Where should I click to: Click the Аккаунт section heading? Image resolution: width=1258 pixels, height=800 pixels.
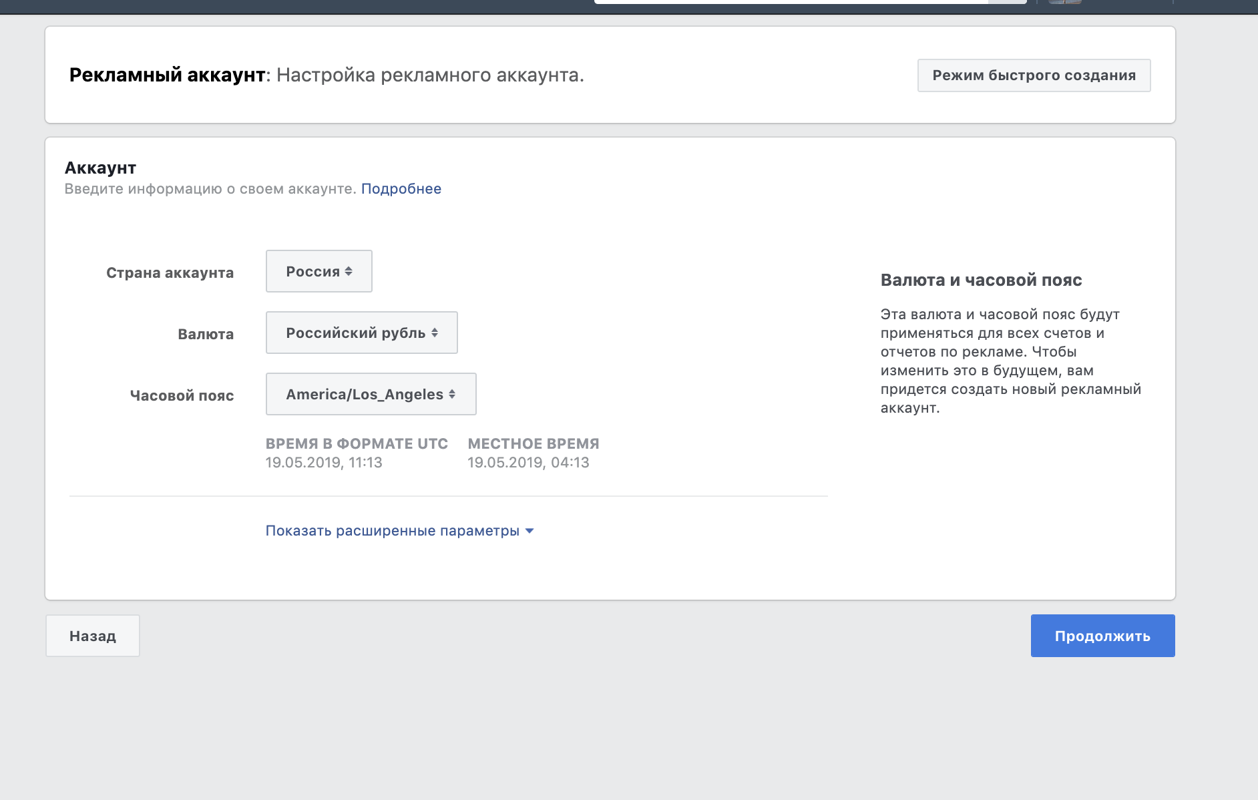pos(100,168)
